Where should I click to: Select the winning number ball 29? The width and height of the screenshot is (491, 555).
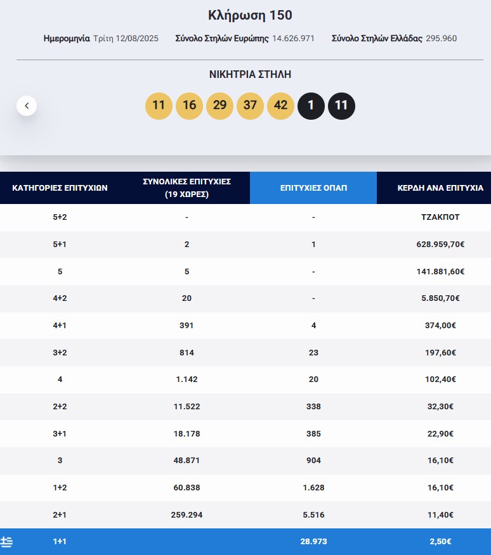click(219, 106)
